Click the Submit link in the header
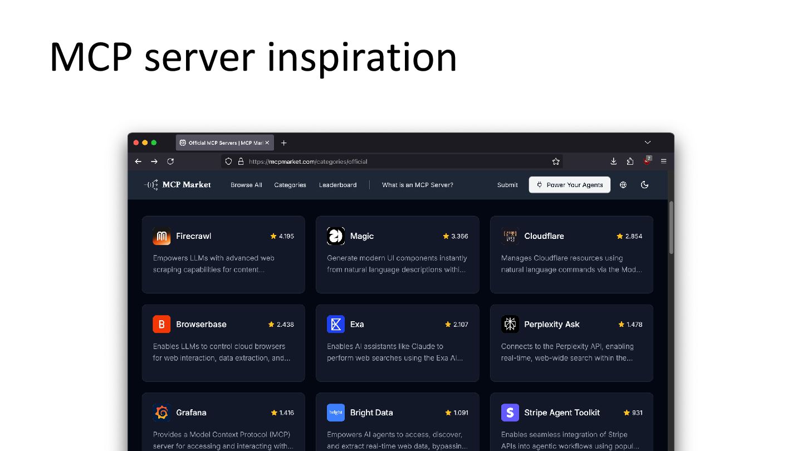The height and width of the screenshot is (451, 802). coord(507,185)
